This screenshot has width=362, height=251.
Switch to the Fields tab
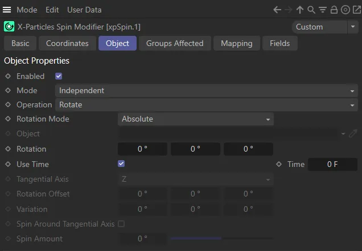(x=280, y=43)
